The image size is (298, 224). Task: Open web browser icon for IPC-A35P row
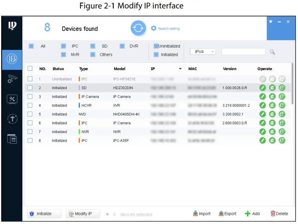tap(282, 140)
